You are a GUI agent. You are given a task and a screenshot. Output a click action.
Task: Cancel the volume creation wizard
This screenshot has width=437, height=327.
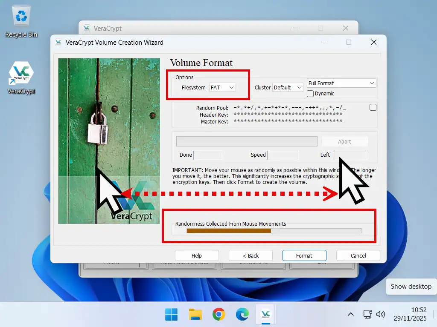tap(358, 255)
